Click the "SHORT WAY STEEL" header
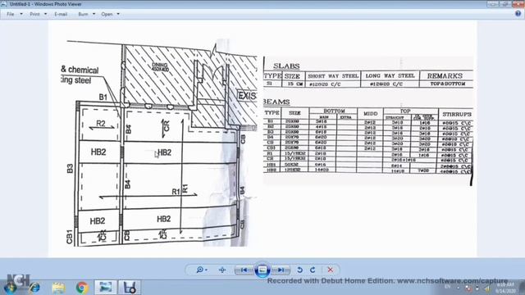This screenshot has width=525, height=295. pyautogui.click(x=333, y=76)
